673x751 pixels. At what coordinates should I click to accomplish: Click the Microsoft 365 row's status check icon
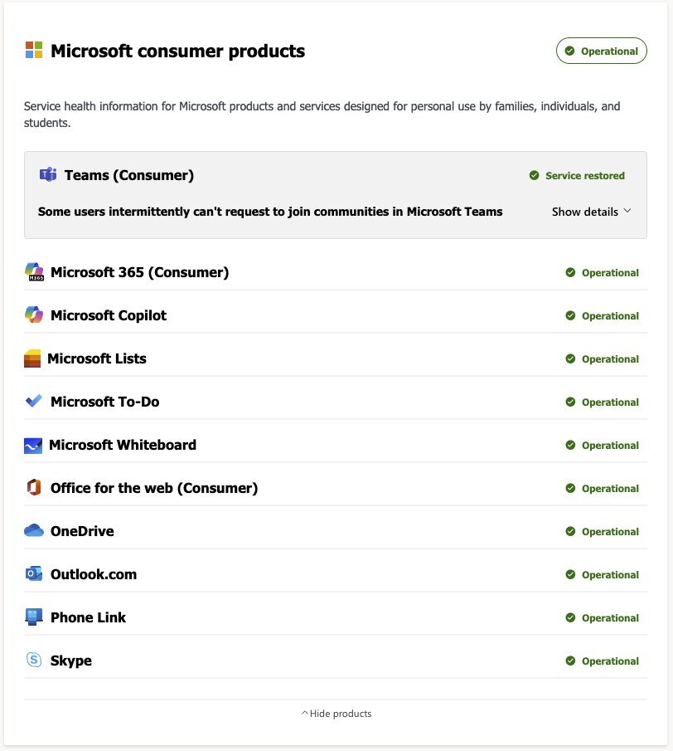pos(570,272)
